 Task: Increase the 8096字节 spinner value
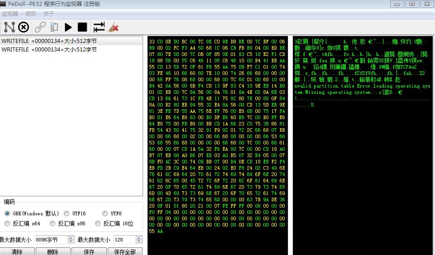71,237
